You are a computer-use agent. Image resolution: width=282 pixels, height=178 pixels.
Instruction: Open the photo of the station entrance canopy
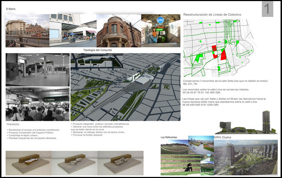click(x=73, y=31)
